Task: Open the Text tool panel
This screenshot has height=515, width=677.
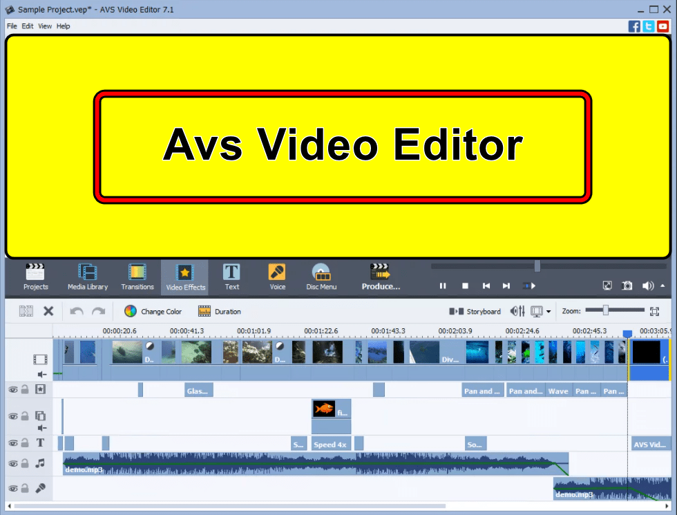Action: pyautogui.click(x=232, y=277)
